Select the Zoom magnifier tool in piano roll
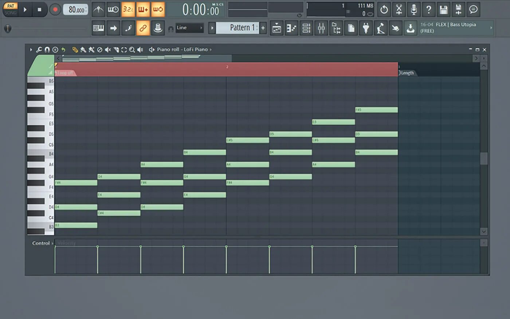The height and width of the screenshot is (319, 510). coord(132,50)
